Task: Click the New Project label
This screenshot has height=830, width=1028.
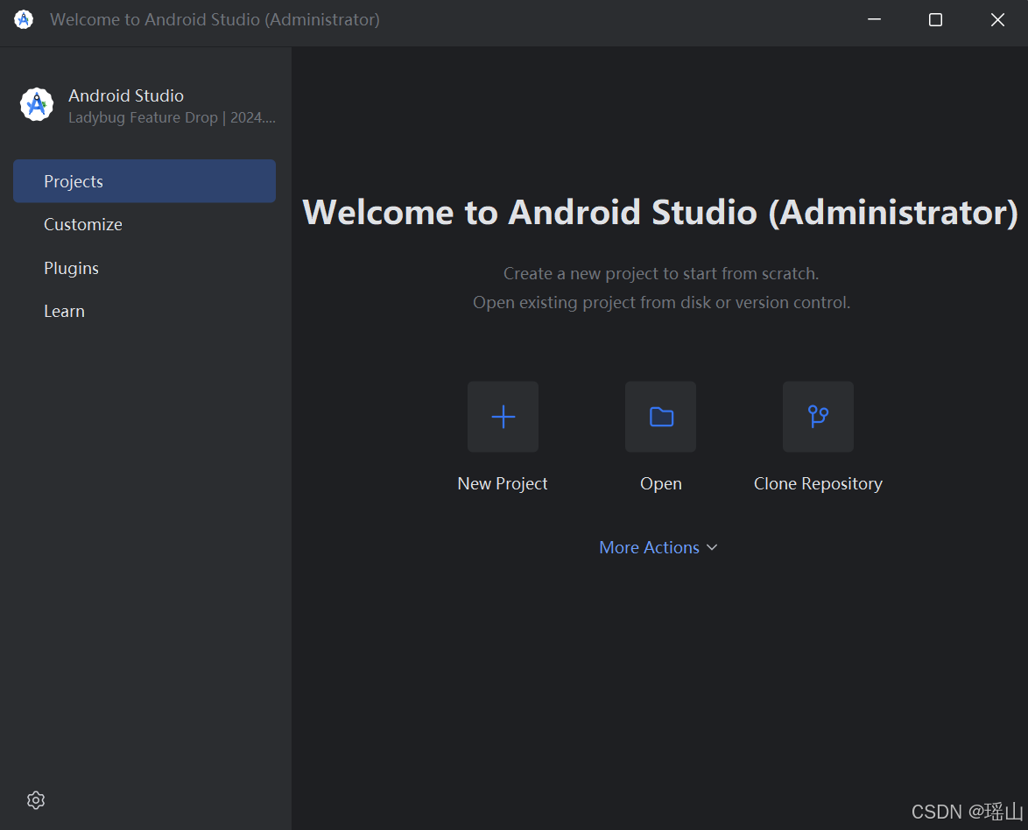Action: coord(503,484)
